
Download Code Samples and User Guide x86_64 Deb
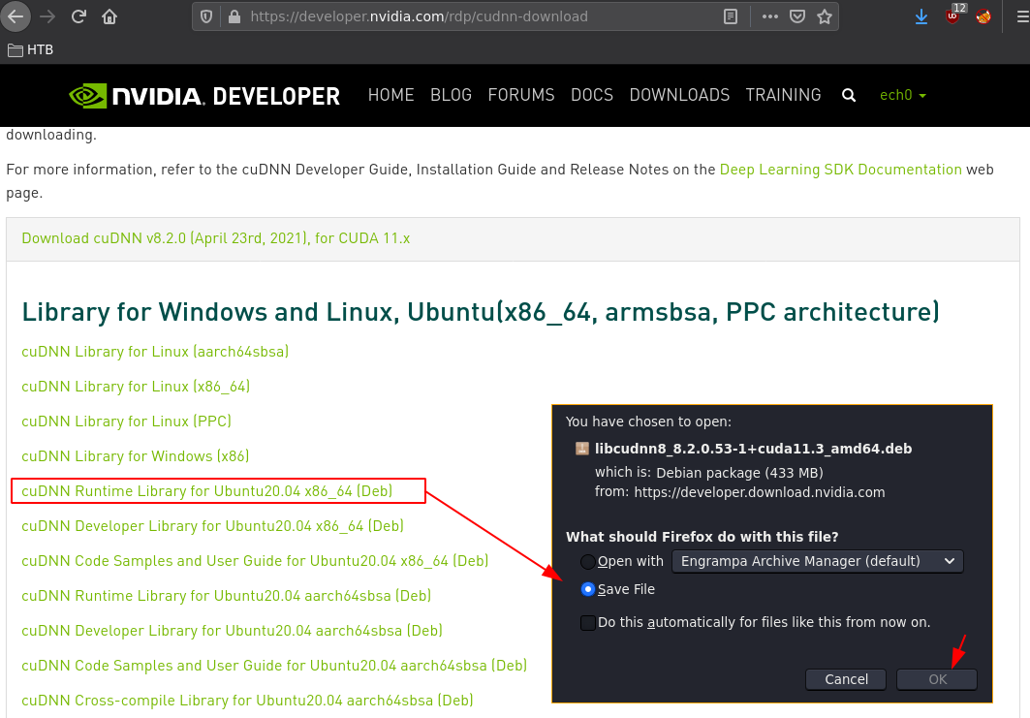point(255,560)
